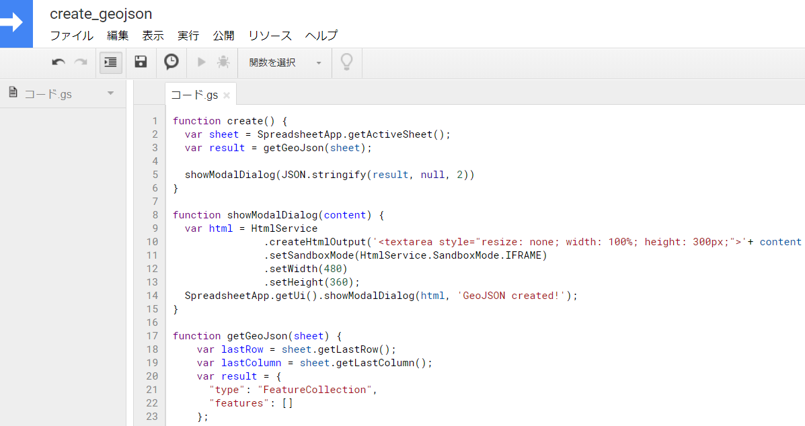This screenshot has width=805, height=426.
Task: Run the script with the play icon
Action: (202, 62)
